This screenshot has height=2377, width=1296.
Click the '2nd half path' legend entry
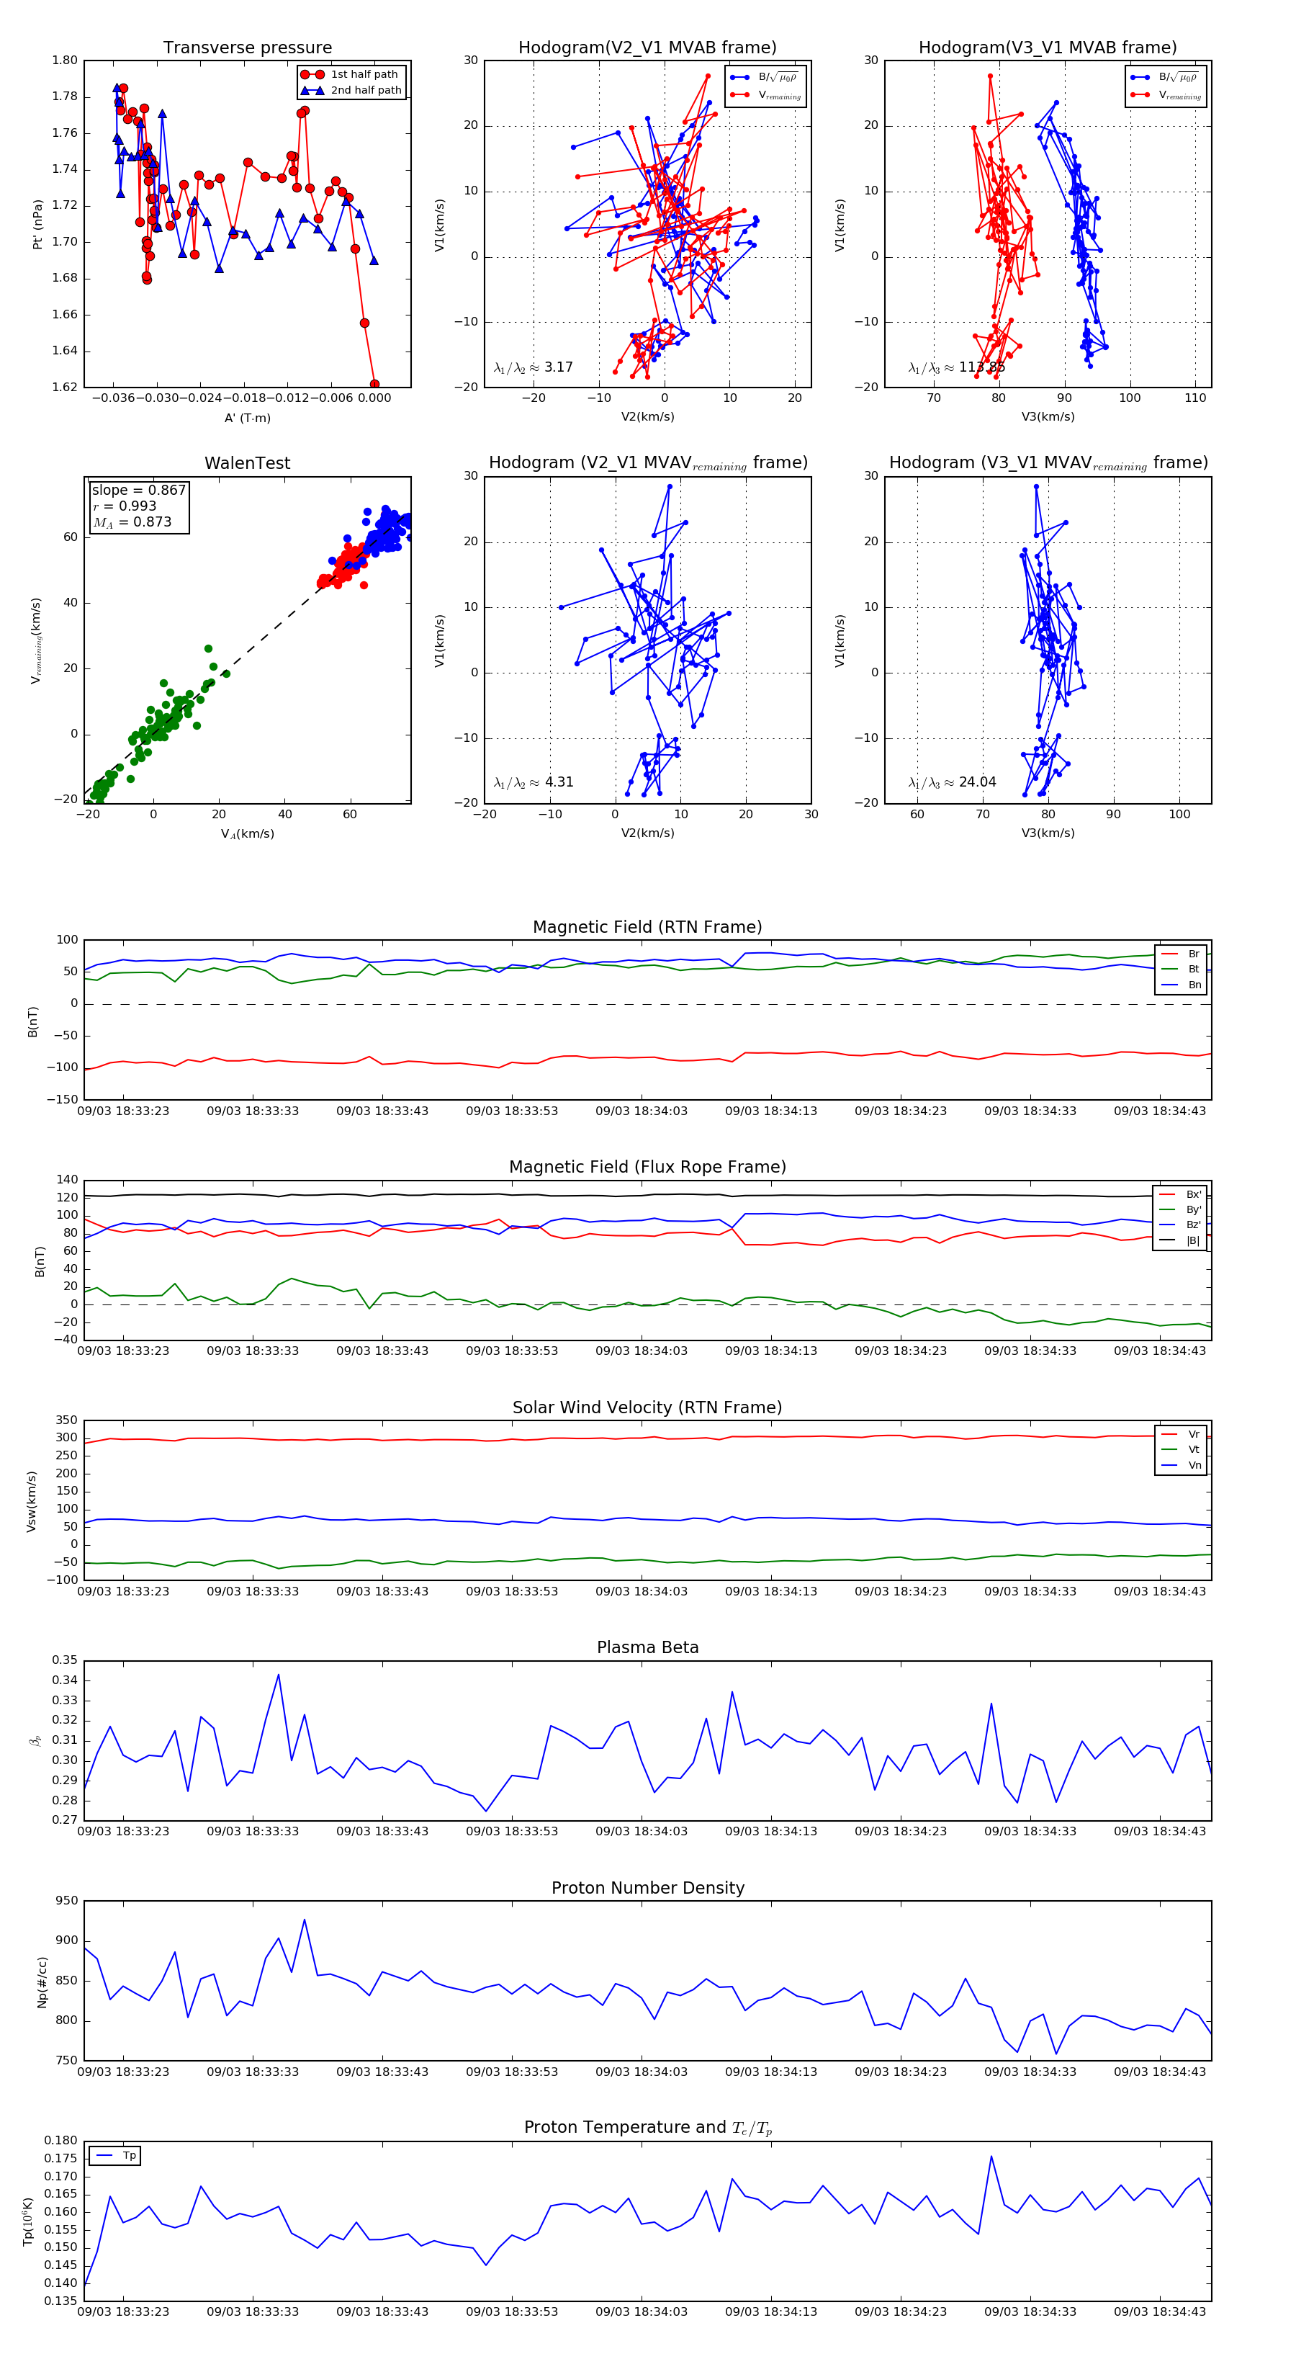(351, 91)
